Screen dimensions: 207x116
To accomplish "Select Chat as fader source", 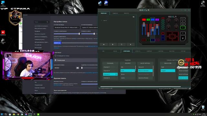I will point(128,71).
